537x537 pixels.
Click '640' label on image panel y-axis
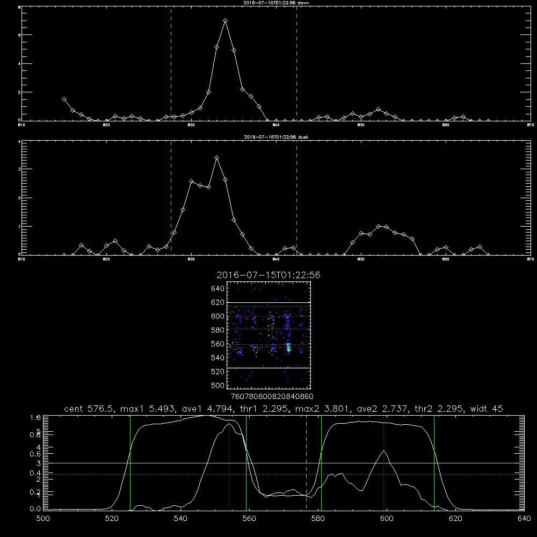click(218, 289)
